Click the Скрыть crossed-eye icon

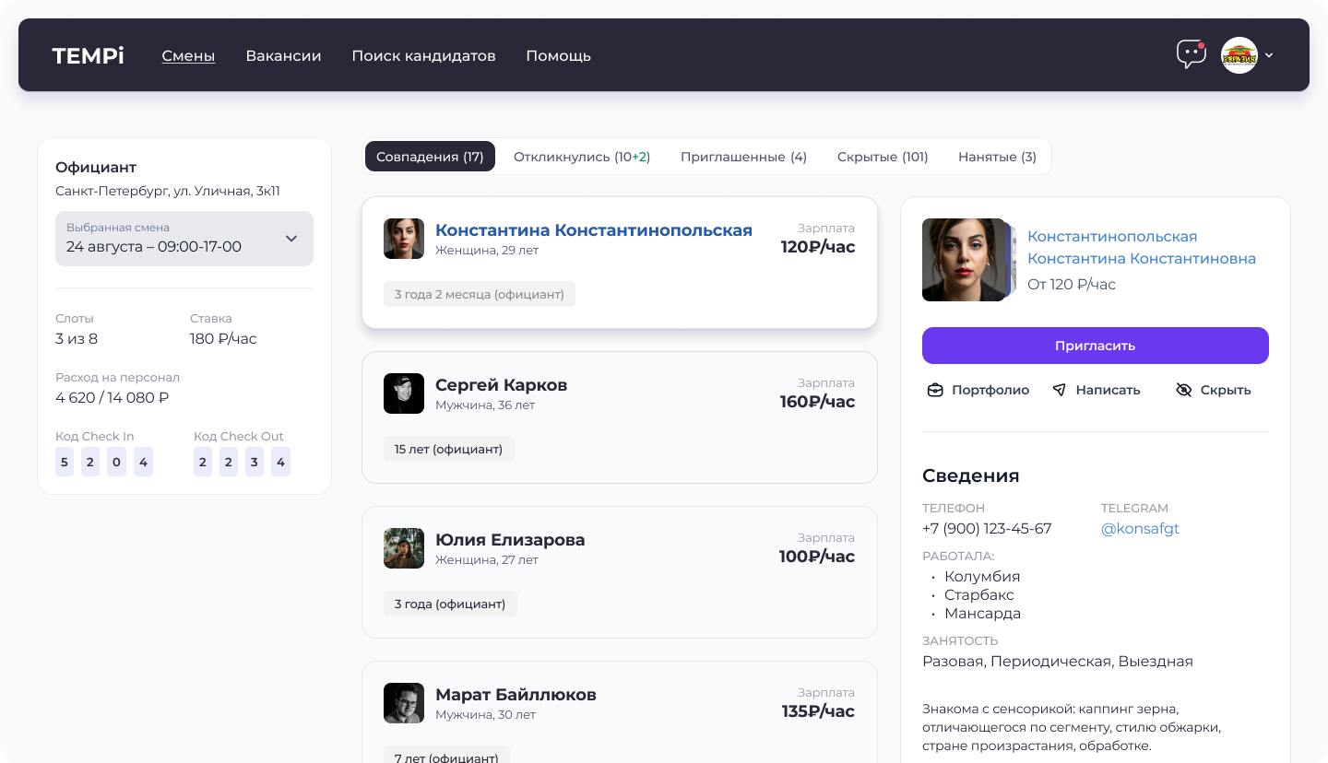(1184, 390)
